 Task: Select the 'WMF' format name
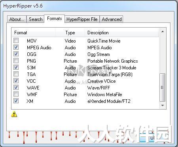point(32,95)
